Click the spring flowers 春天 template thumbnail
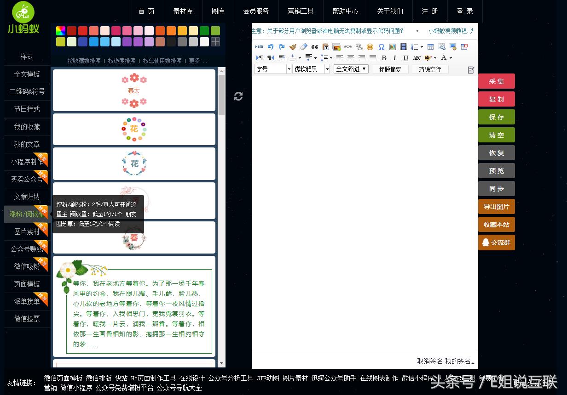Screen dimensions: 567x395 [x=134, y=90]
